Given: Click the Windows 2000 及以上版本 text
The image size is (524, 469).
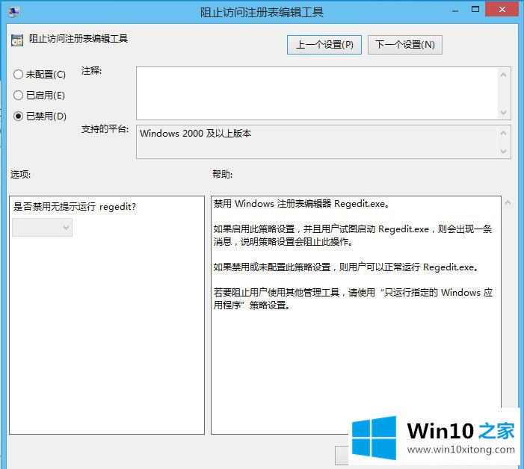Looking at the screenshot, I should pos(196,134).
